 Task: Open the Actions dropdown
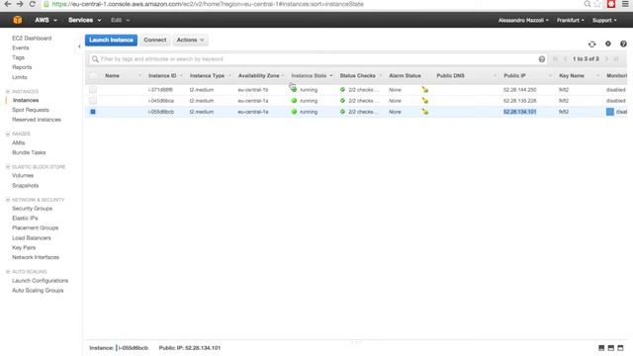click(190, 40)
